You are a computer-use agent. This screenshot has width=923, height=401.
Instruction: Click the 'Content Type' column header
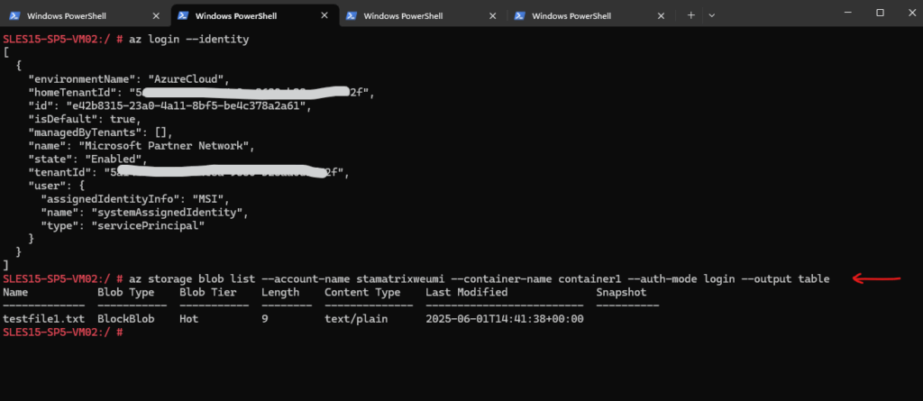[362, 292]
